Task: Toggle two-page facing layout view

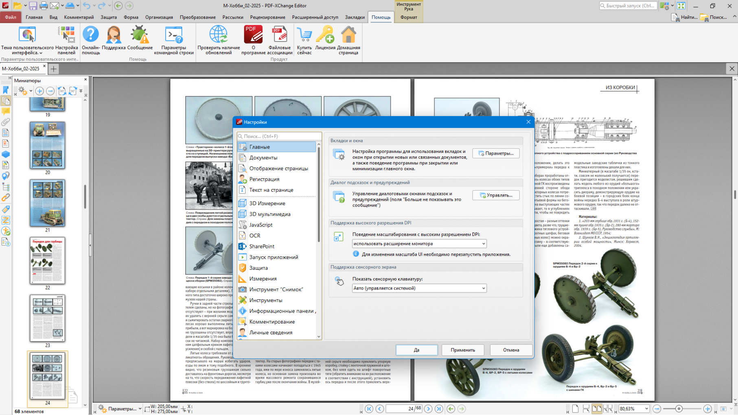Action: coord(597,408)
